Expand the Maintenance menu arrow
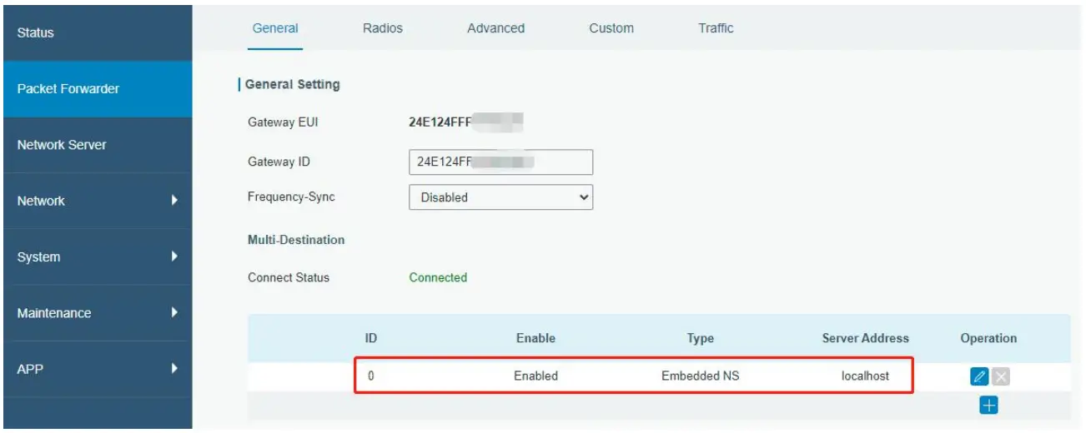 click(174, 313)
